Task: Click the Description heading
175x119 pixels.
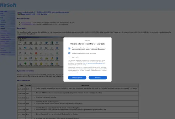Action: (x=22, y=28)
